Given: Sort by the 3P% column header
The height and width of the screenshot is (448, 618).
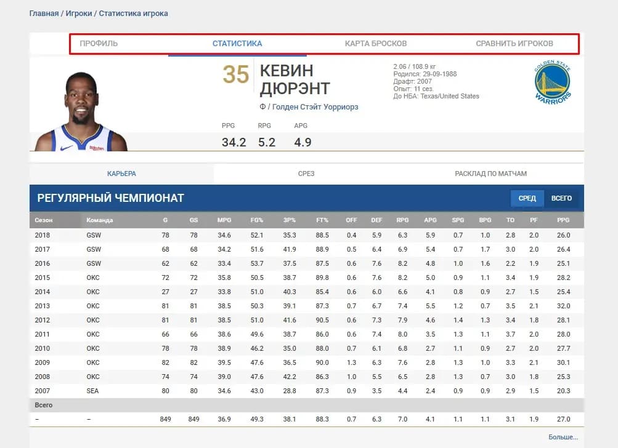Looking at the screenshot, I should 290,220.
